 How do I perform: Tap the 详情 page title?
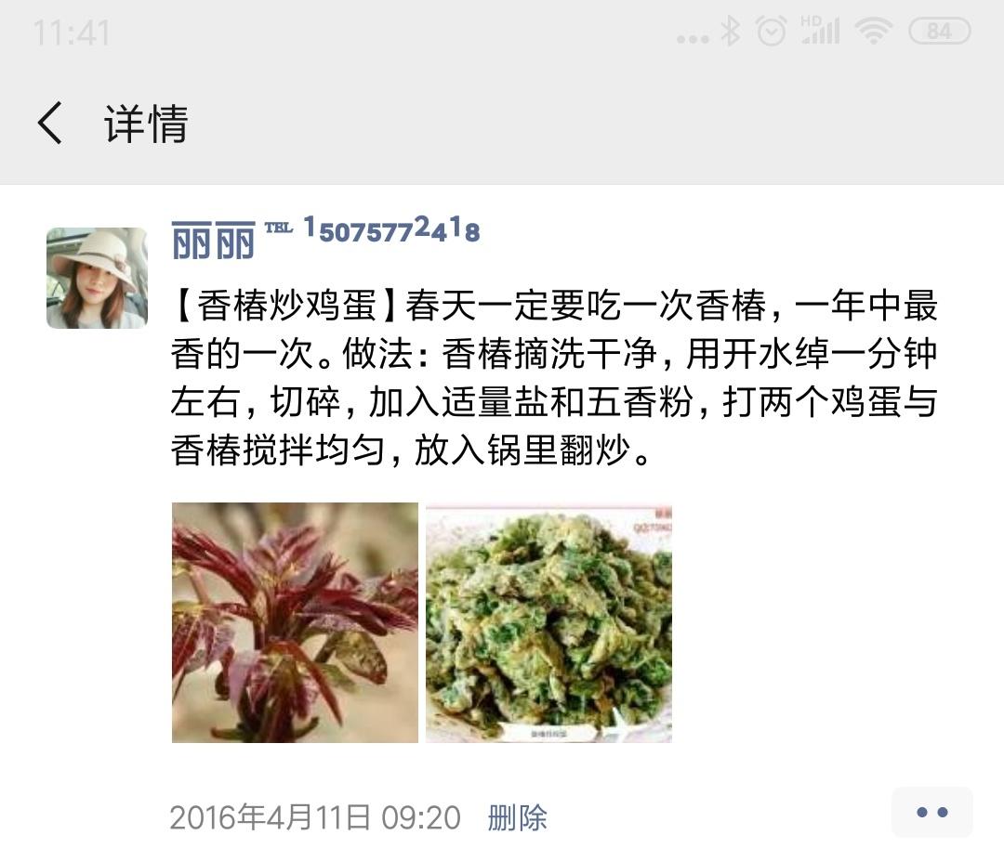coord(147,124)
